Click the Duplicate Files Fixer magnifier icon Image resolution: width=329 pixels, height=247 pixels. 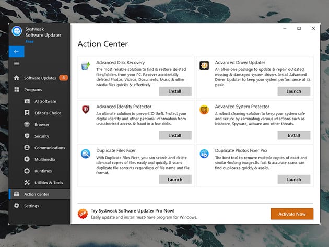86,154
